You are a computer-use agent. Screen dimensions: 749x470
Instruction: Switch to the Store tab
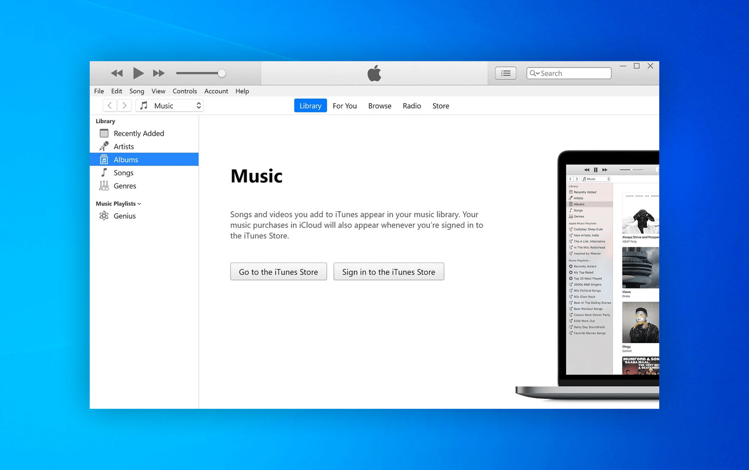pyautogui.click(x=441, y=106)
